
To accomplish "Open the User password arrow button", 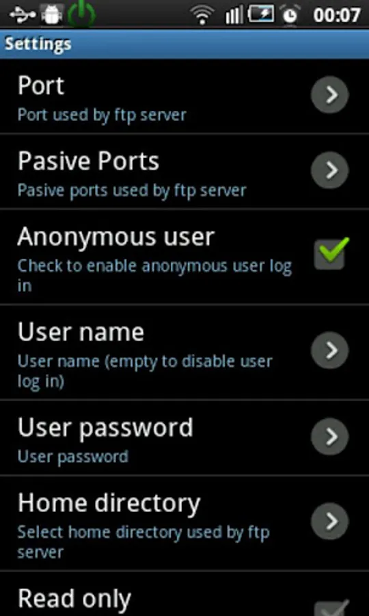I will (x=330, y=437).
